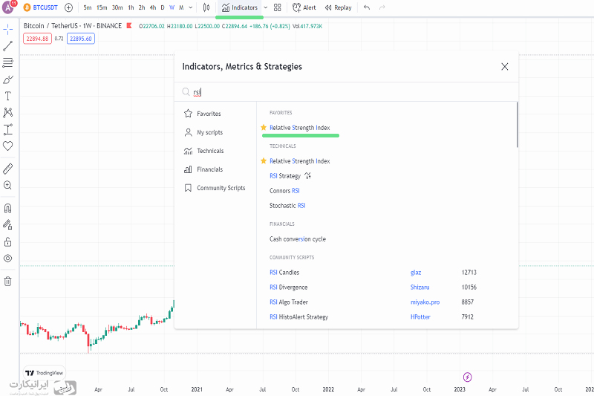
Task: Click the trash remove objects icon
Action: click(7, 281)
